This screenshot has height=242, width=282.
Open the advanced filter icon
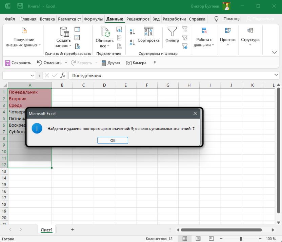coord(185,46)
